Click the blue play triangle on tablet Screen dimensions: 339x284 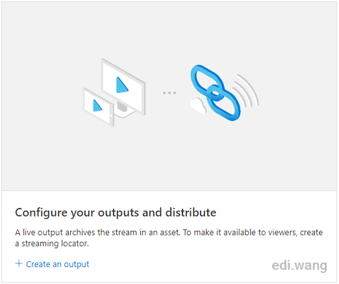pos(97,105)
